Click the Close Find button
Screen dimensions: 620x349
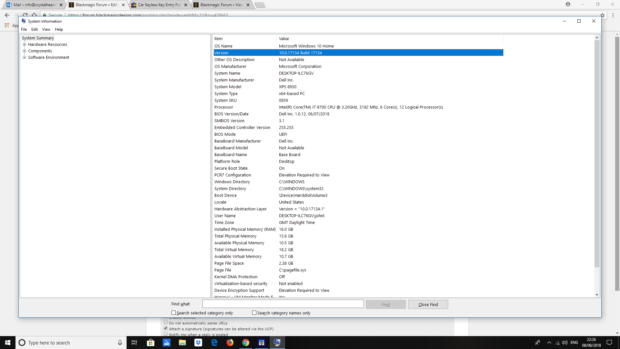[428, 304]
